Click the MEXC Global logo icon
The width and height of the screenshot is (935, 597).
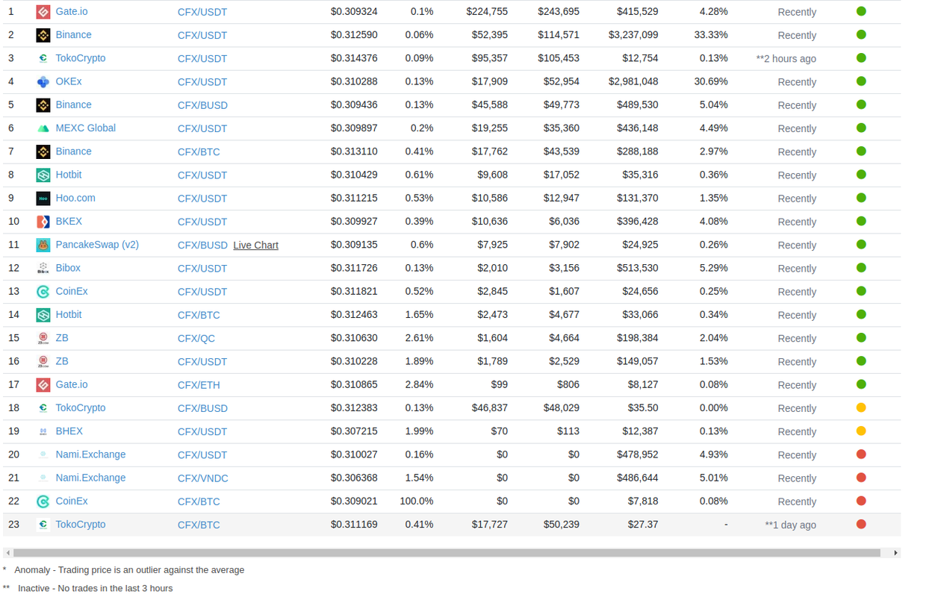(x=43, y=128)
